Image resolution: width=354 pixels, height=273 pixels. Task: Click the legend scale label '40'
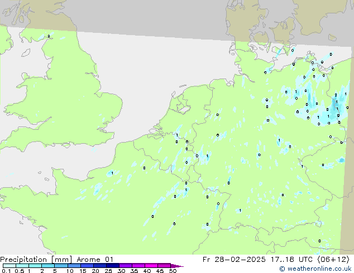tap(147, 271)
